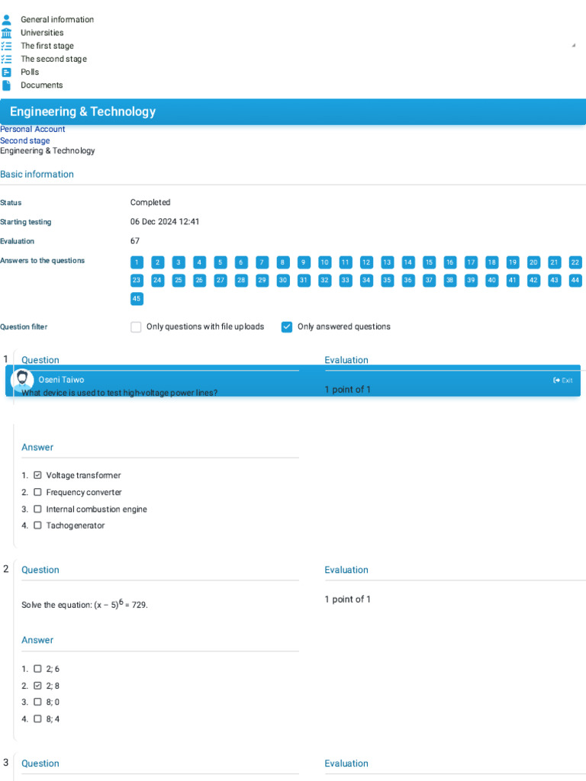Click the Documents file icon

click(6, 85)
